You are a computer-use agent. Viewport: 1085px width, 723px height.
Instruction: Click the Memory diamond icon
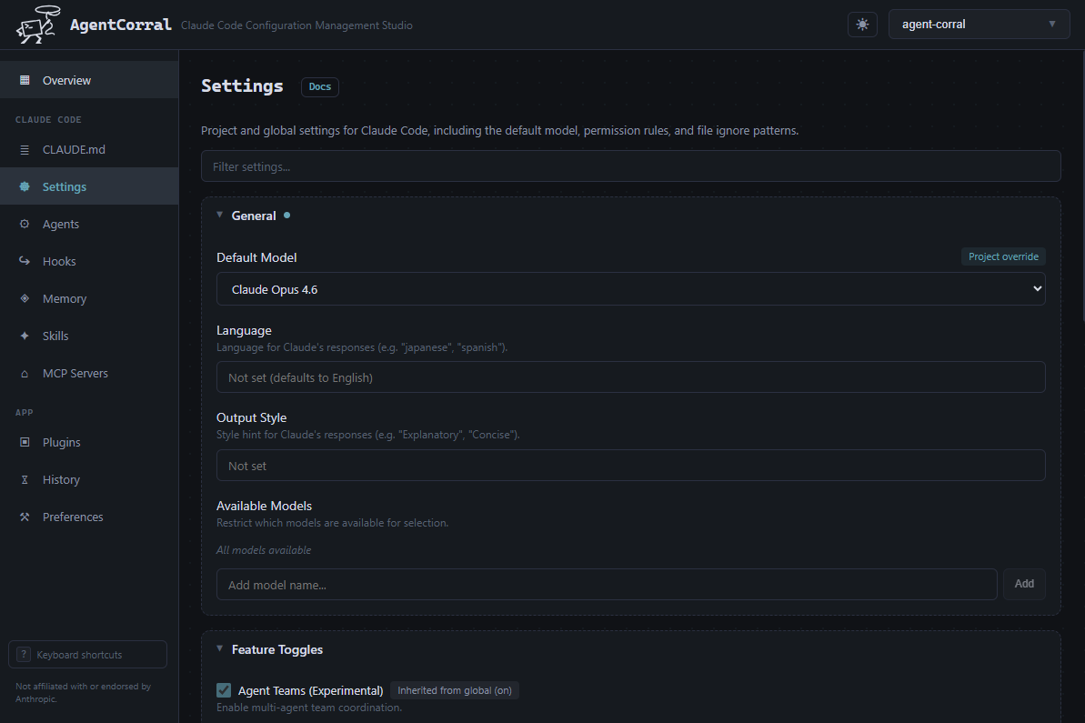[25, 299]
